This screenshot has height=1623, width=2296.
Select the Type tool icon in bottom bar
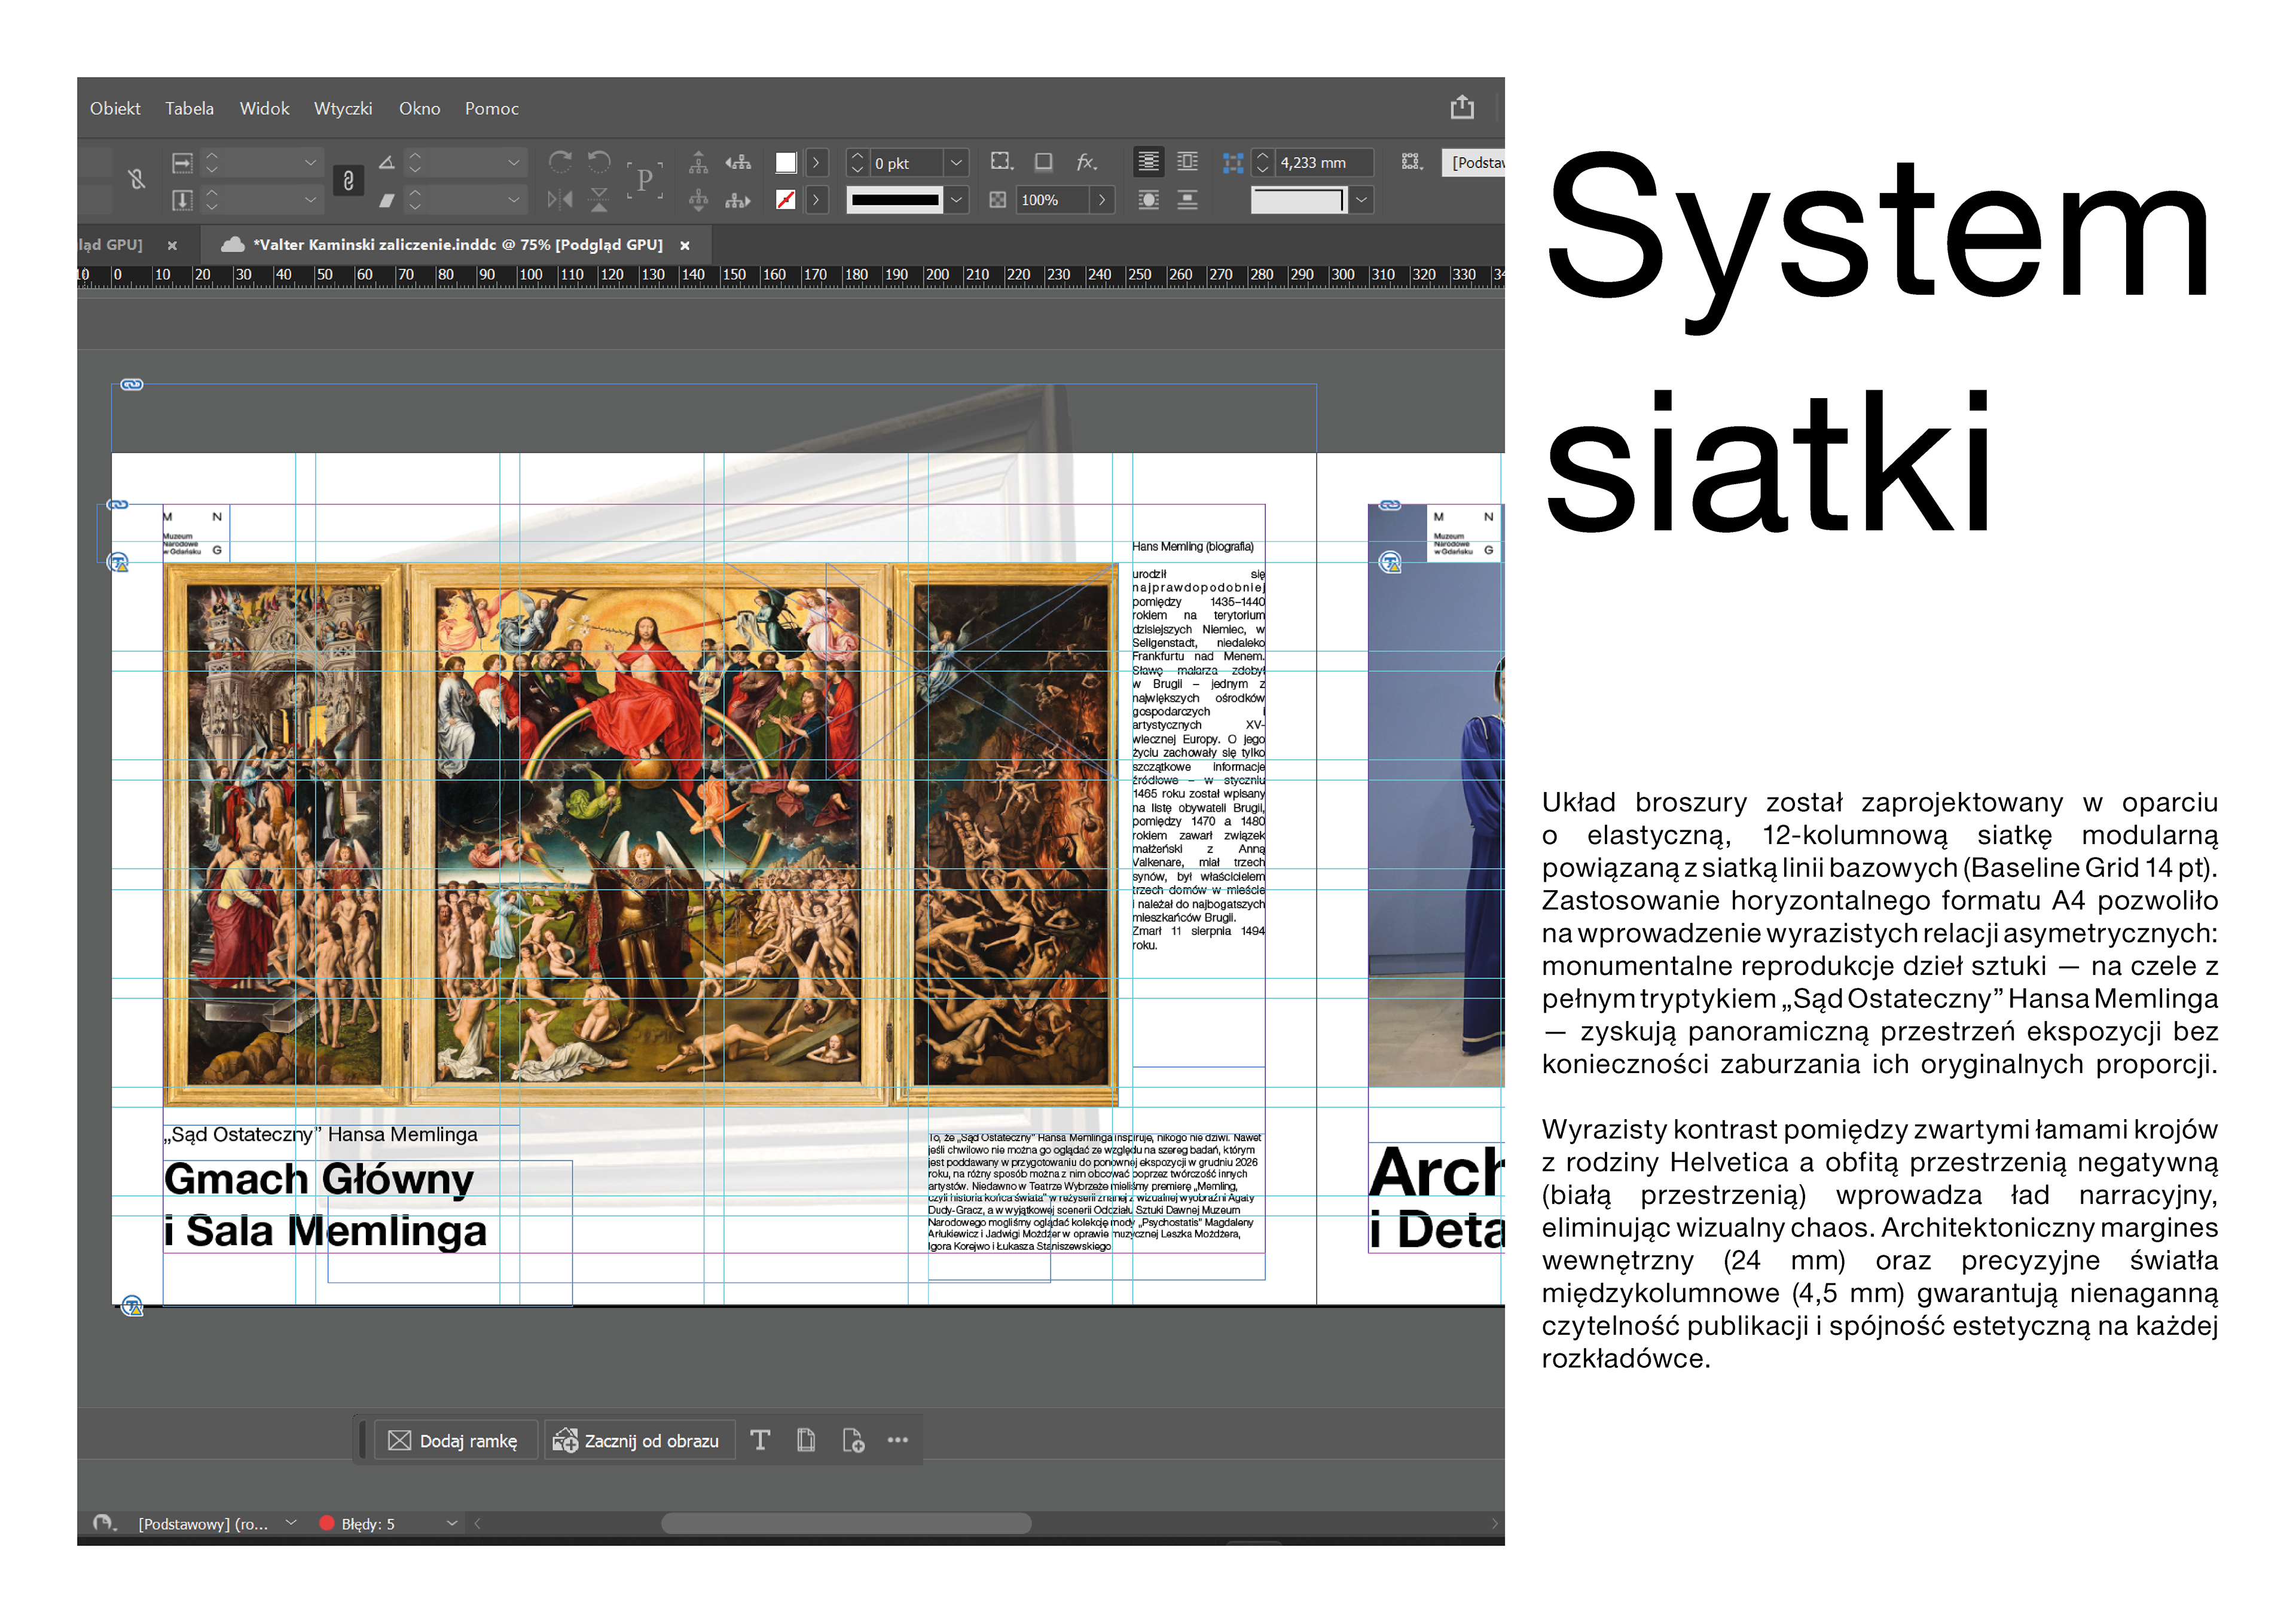tap(760, 1440)
